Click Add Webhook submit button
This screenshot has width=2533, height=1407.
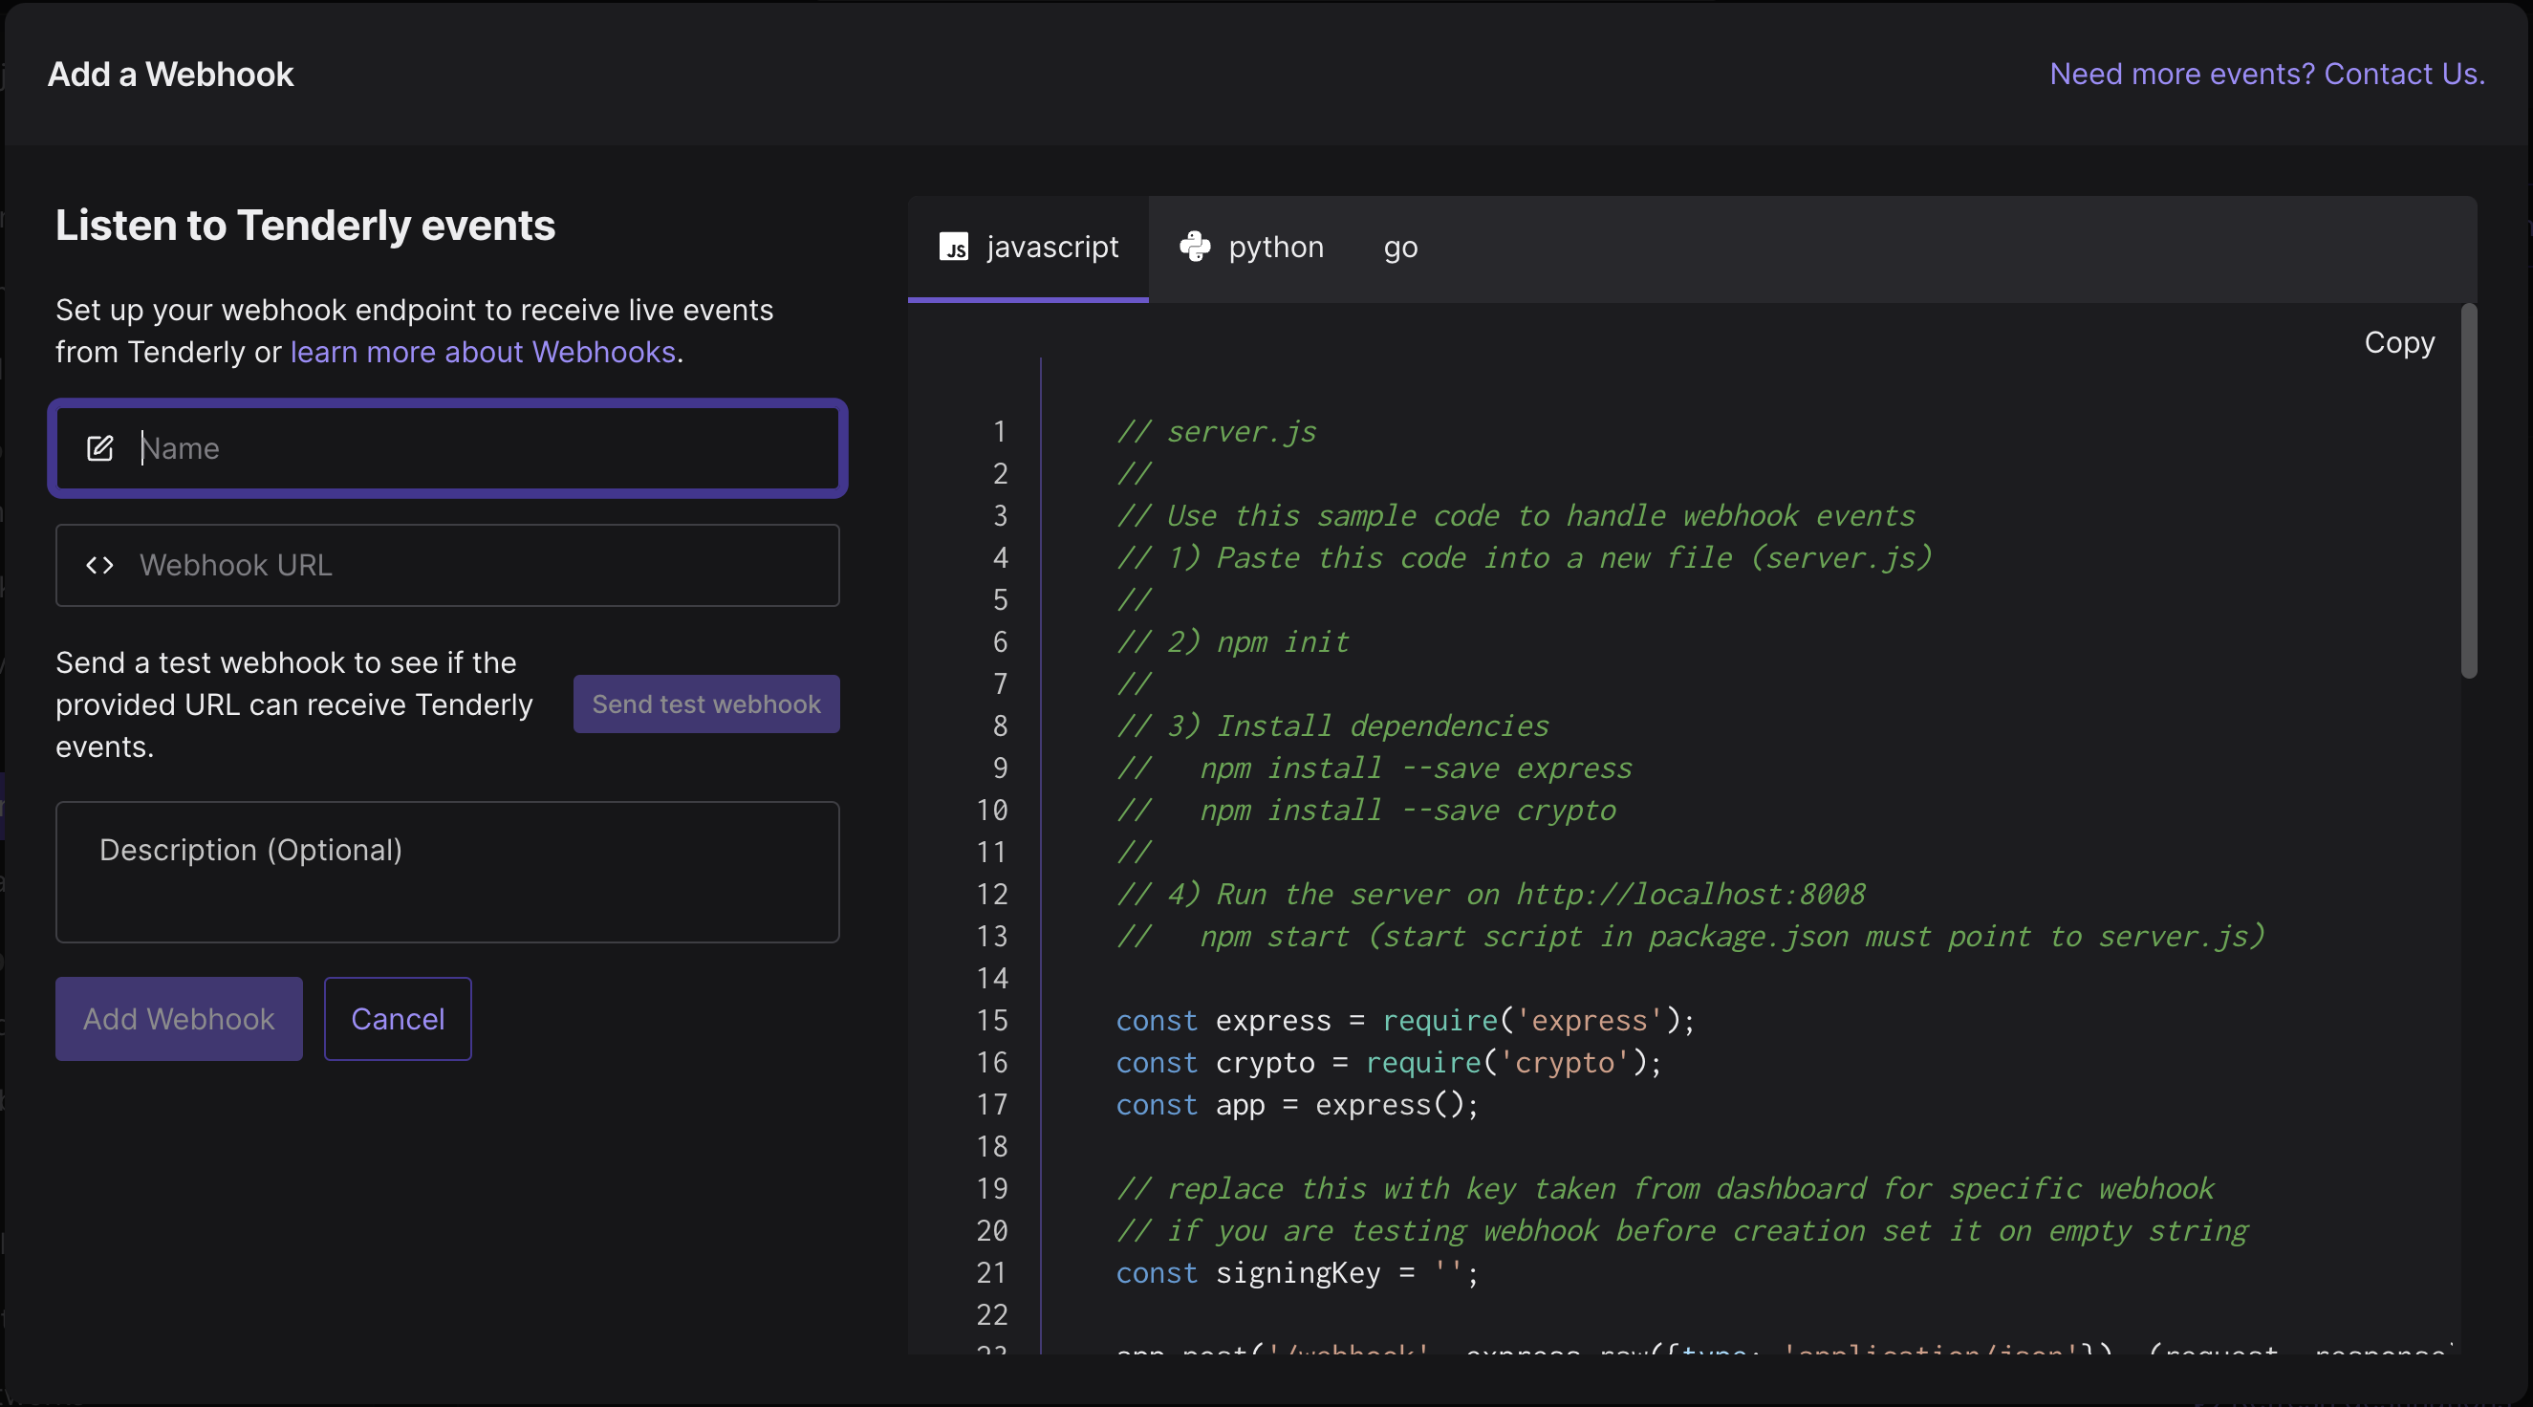[179, 1019]
